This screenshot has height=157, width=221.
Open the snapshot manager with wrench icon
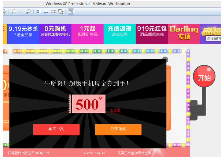click(28, 12)
